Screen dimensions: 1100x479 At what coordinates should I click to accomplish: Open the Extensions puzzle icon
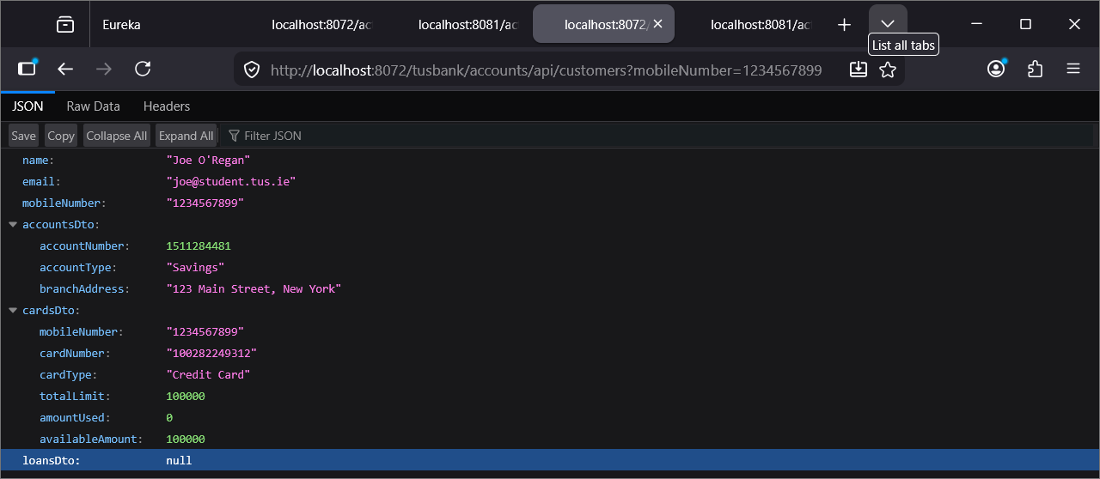(1035, 69)
